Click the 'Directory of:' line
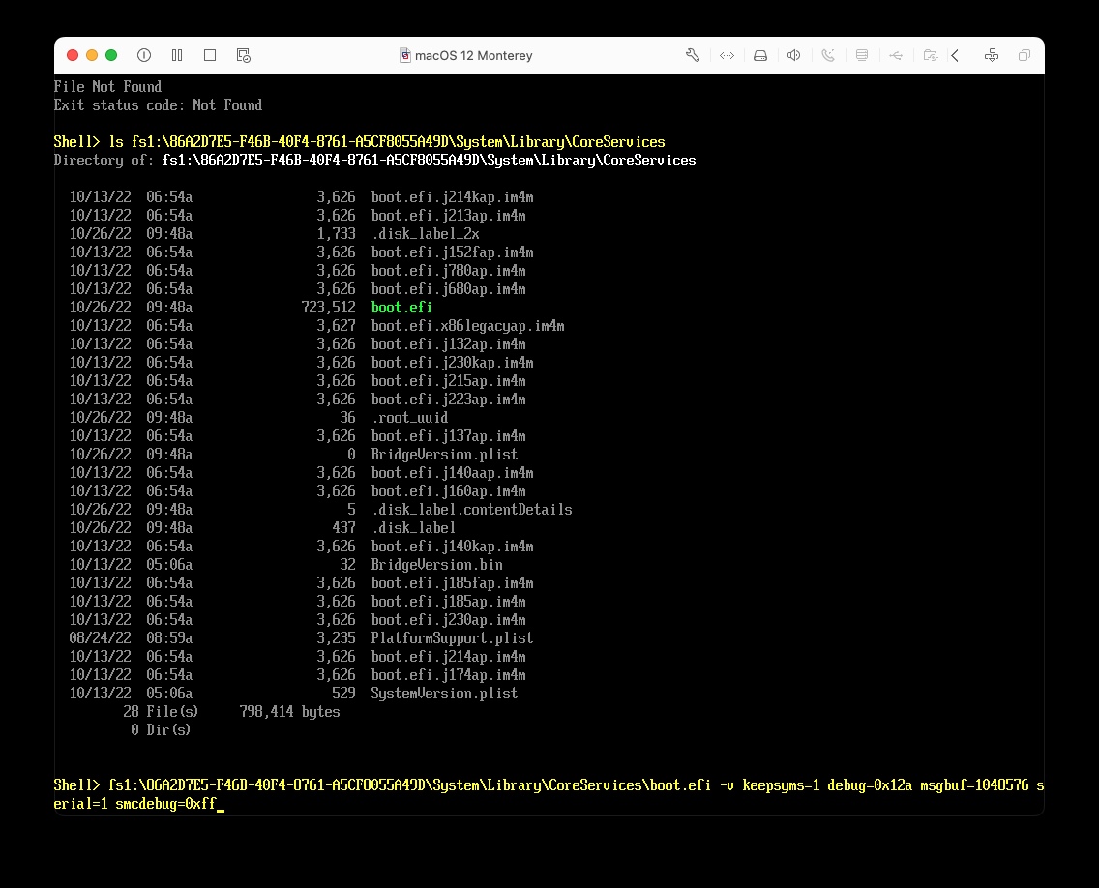Viewport: 1099px width, 888px height. [x=375, y=160]
